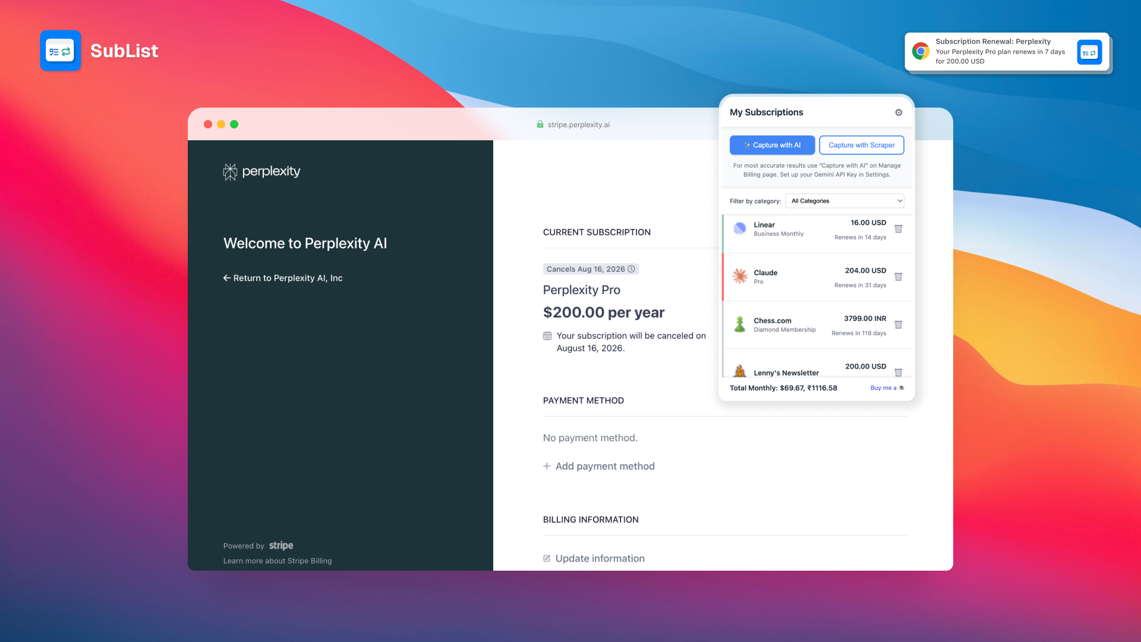Click the Perplexity logo on the portal
This screenshot has height=642, width=1141.
(261, 172)
